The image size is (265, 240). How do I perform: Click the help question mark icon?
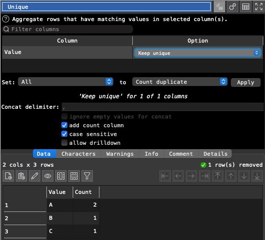tap(6, 19)
